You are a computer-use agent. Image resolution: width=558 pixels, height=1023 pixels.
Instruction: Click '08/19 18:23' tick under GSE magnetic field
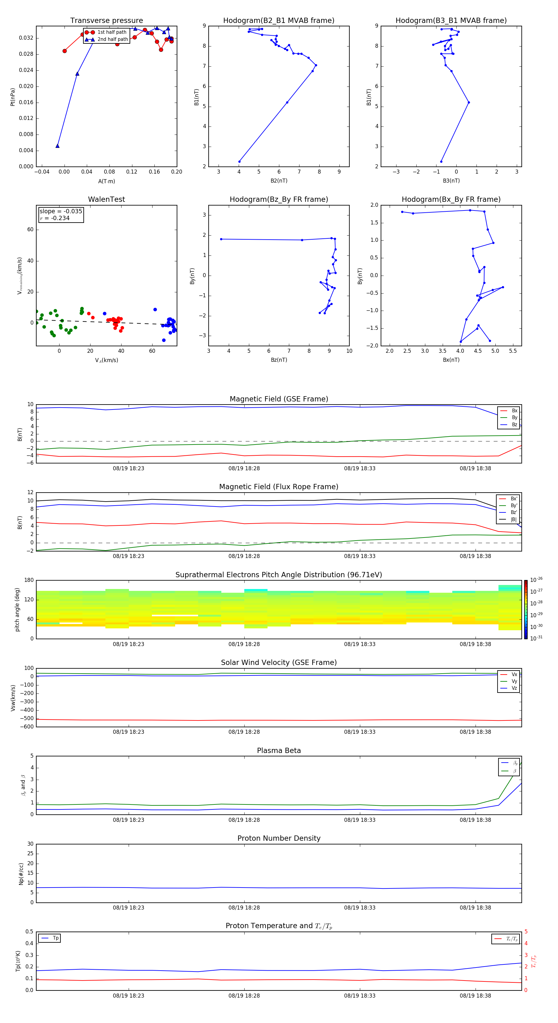(128, 469)
